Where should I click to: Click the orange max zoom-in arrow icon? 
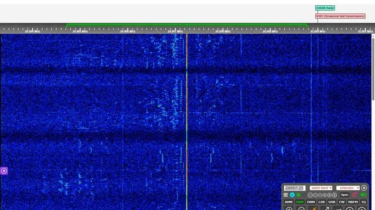tap(315, 208)
